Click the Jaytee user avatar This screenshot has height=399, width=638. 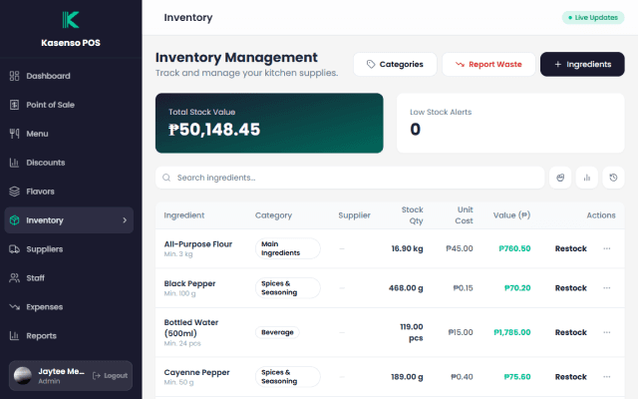tap(23, 375)
